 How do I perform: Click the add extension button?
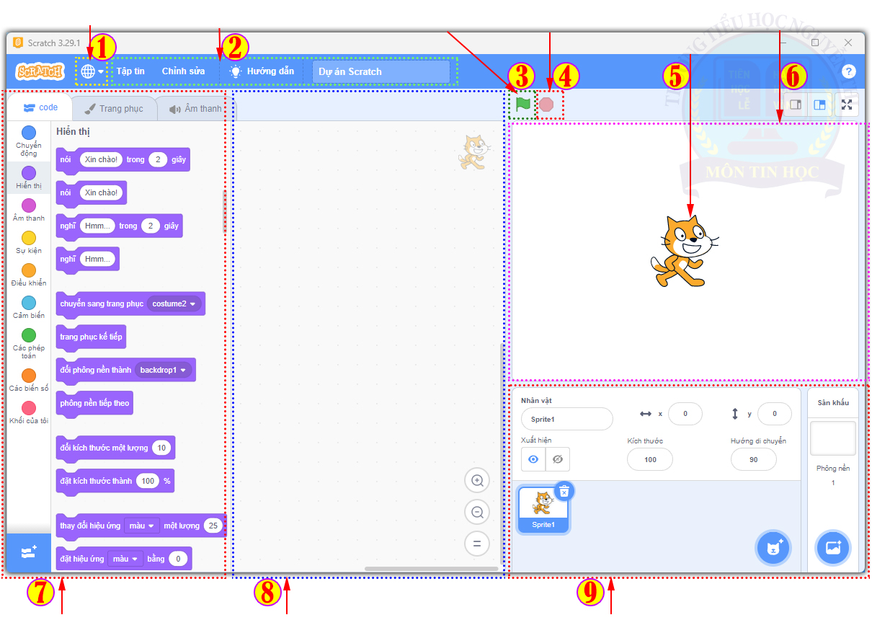29,552
